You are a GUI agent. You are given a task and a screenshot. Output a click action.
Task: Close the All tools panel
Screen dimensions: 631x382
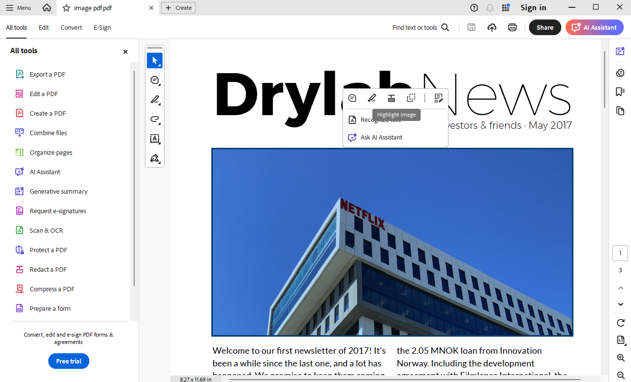[125, 51]
